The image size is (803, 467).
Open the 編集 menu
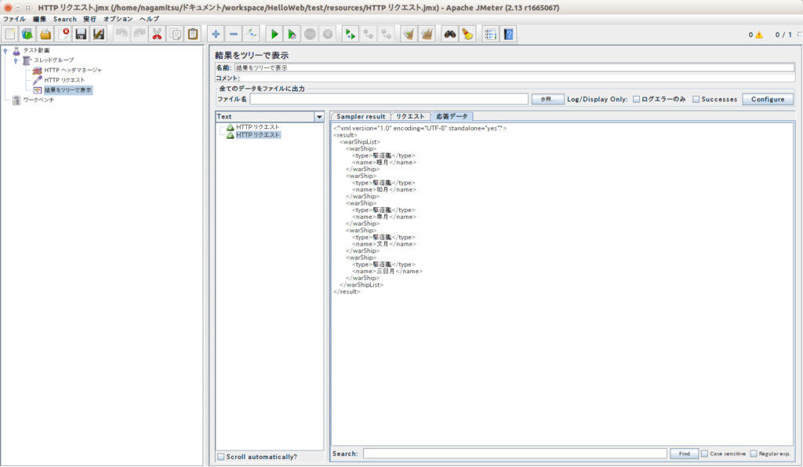click(x=39, y=19)
